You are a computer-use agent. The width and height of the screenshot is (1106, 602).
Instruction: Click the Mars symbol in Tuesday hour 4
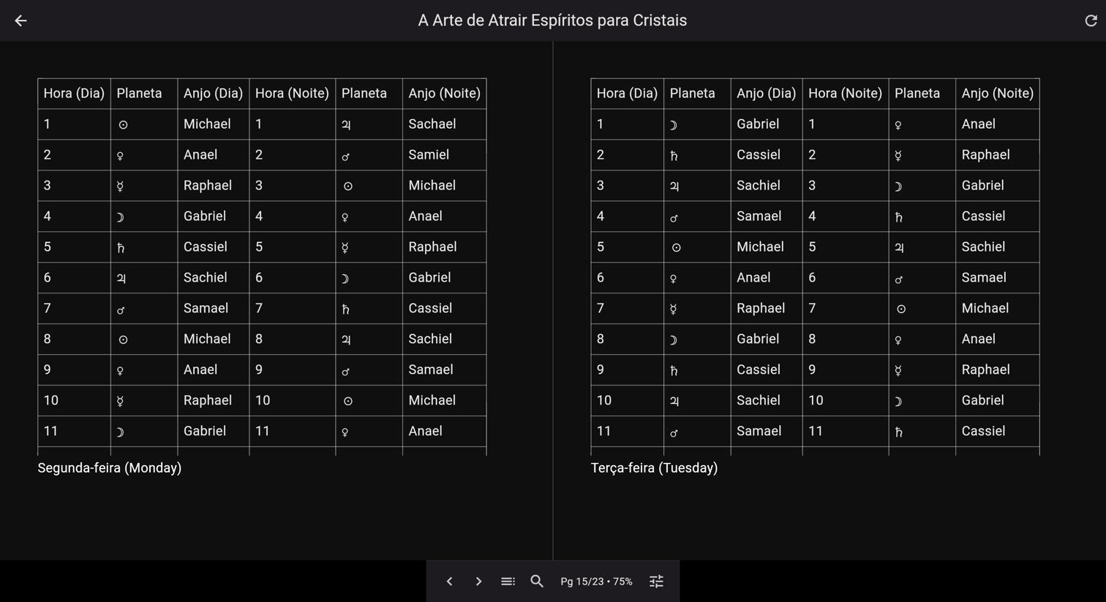click(676, 216)
